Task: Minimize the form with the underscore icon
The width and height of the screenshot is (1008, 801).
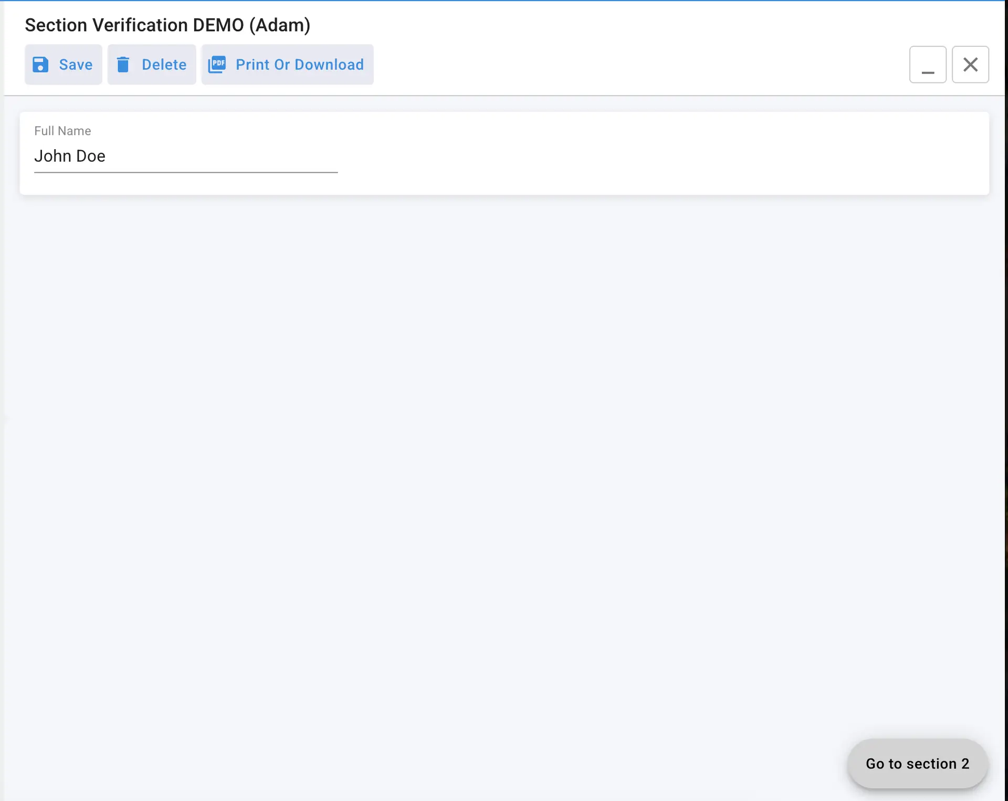Action: tap(928, 65)
